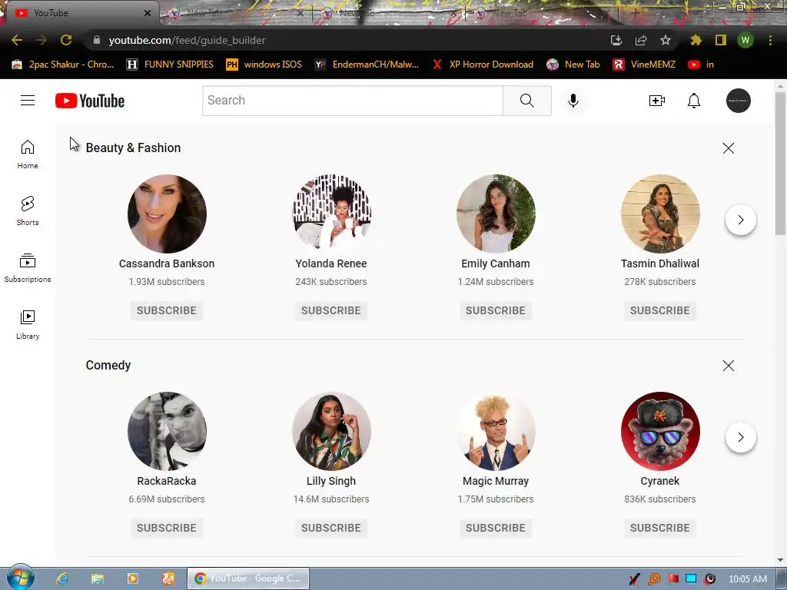Subscribe to Magic Murray

pos(496,528)
